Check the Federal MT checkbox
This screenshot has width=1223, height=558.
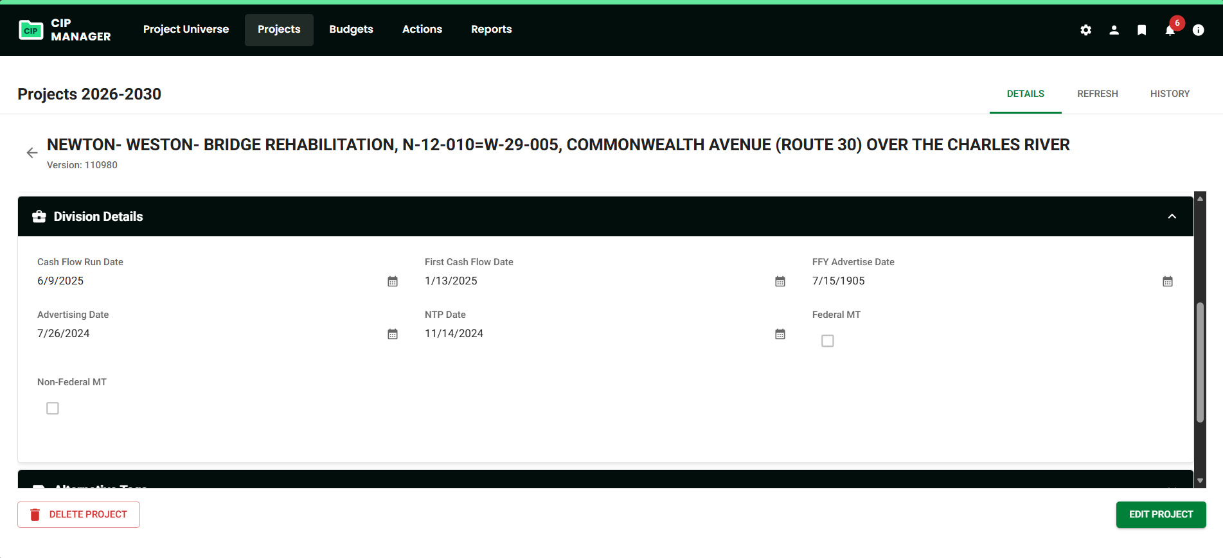(x=828, y=341)
